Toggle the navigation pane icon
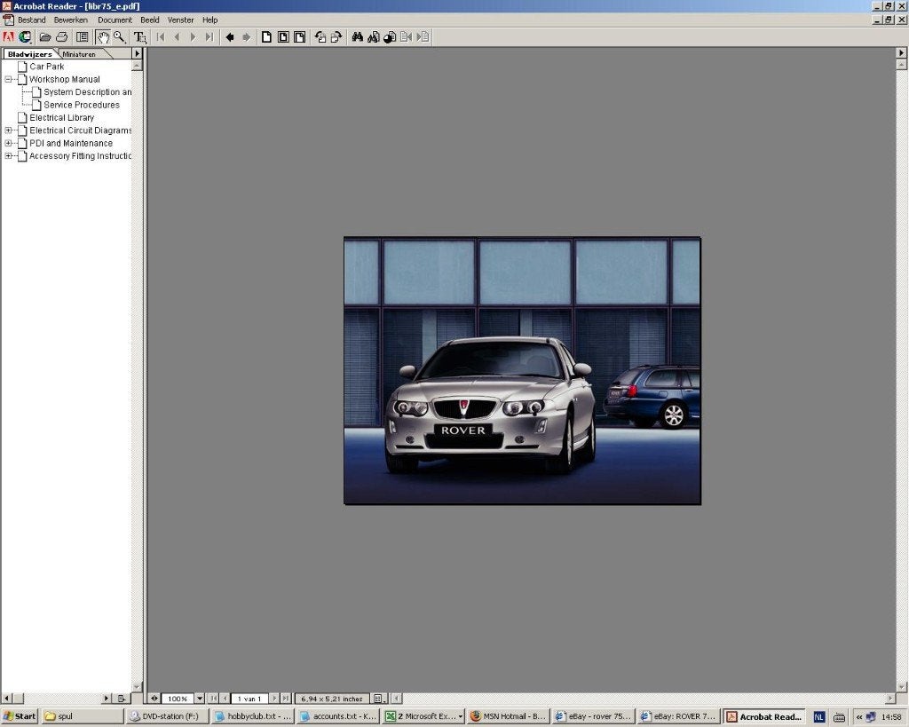Image resolution: width=909 pixels, height=727 pixels. click(83, 37)
